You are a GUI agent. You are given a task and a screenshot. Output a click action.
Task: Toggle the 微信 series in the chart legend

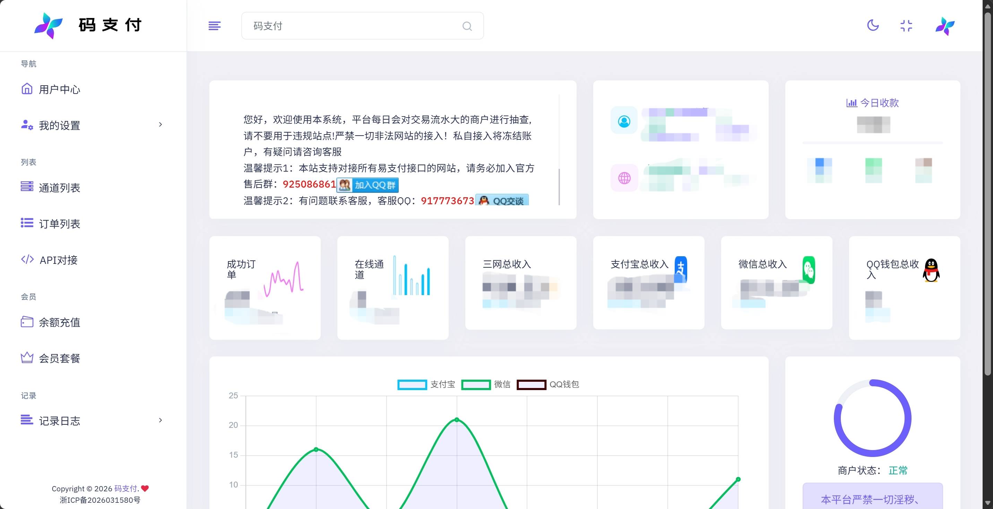(x=486, y=385)
